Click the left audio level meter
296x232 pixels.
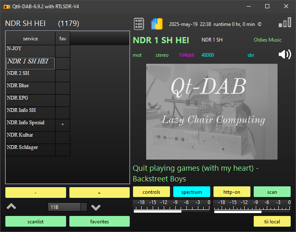(172, 206)
